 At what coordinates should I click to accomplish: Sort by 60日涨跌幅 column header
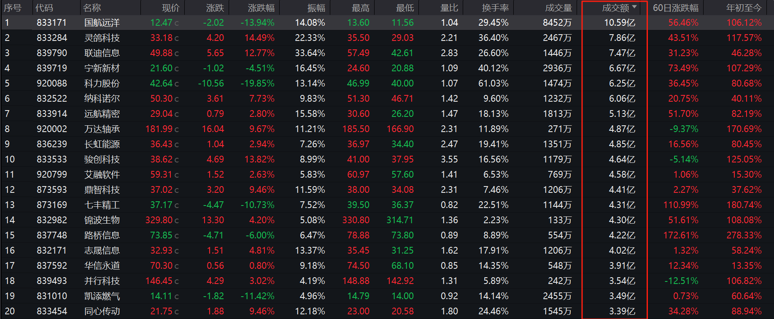tap(676, 8)
